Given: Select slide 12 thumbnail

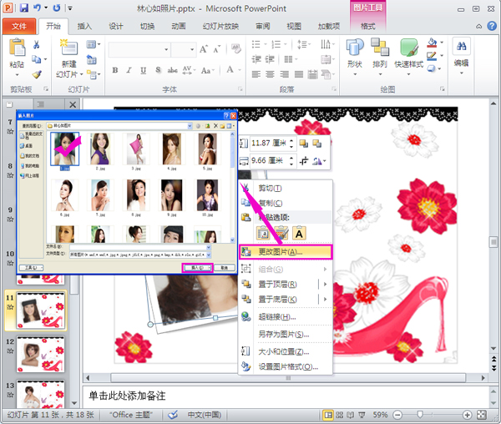Looking at the screenshot, I should click(41, 354).
